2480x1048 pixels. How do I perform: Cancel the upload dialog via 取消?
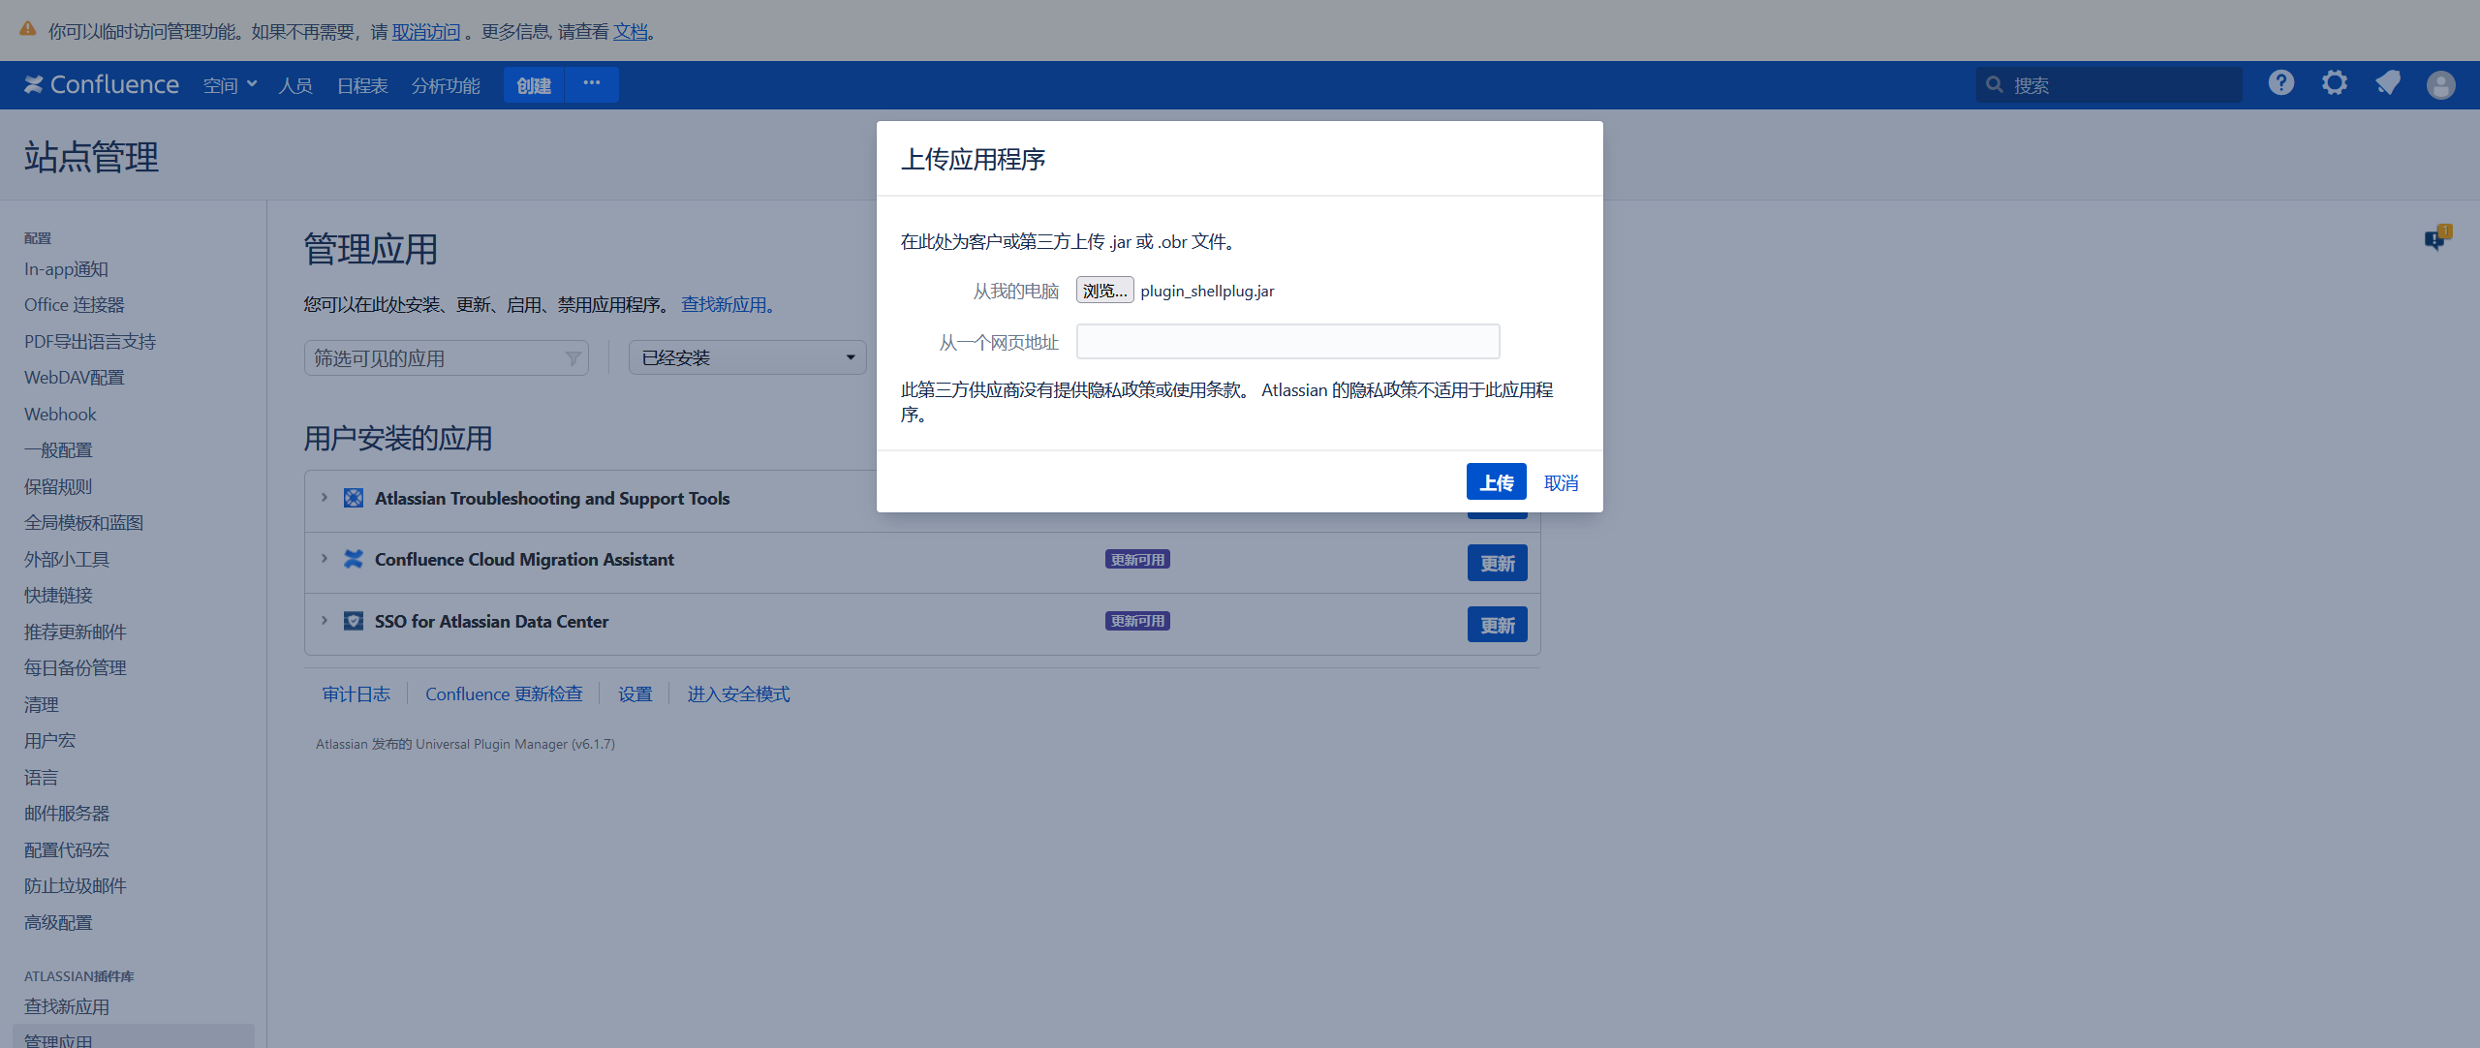1561,482
